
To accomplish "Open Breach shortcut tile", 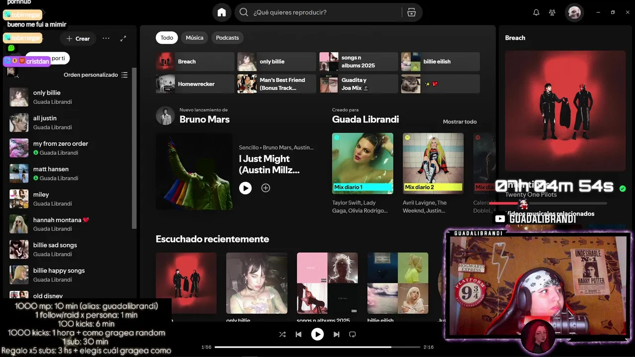I will pyautogui.click(x=195, y=61).
